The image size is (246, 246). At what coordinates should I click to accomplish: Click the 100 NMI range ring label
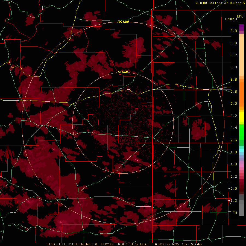pyautogui.click(x=123, y=22)
